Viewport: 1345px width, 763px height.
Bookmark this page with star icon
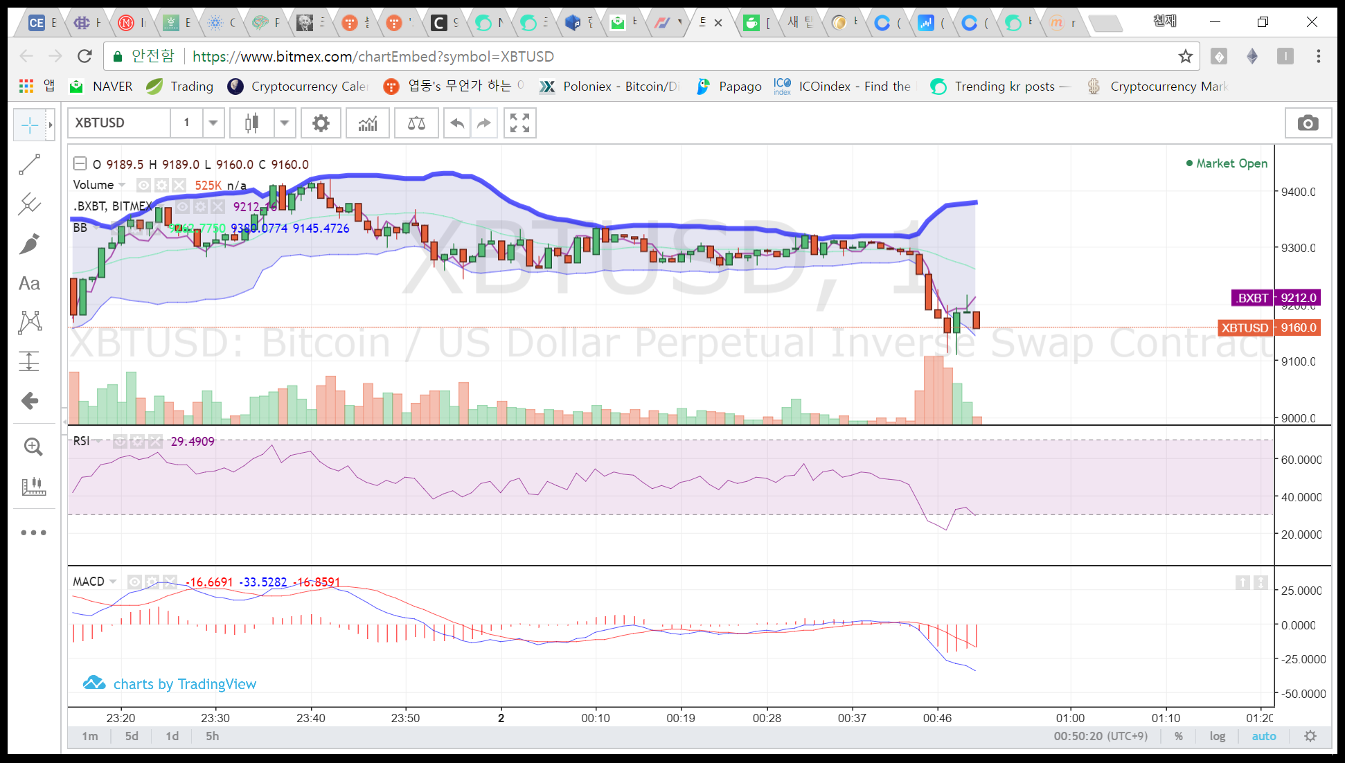click(x=1186, y=56)
